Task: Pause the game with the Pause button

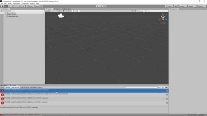Action: tap(101, 6)
